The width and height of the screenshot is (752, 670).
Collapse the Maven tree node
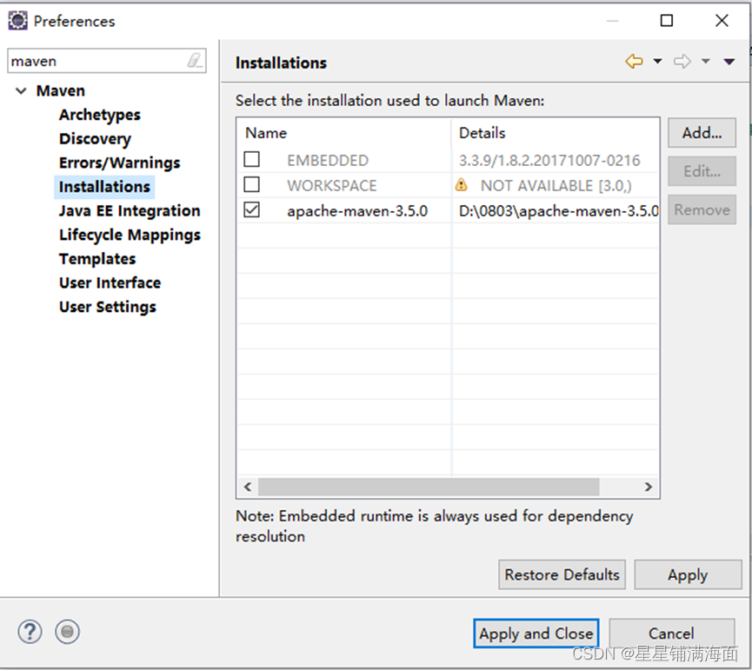(x=21, y=90)
